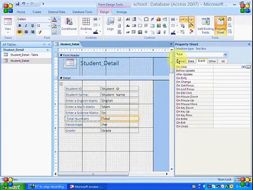This screenshot has width=253, height=190.
Task: Open the All Tables navigation pane dropdown
Action: (44, 44)
